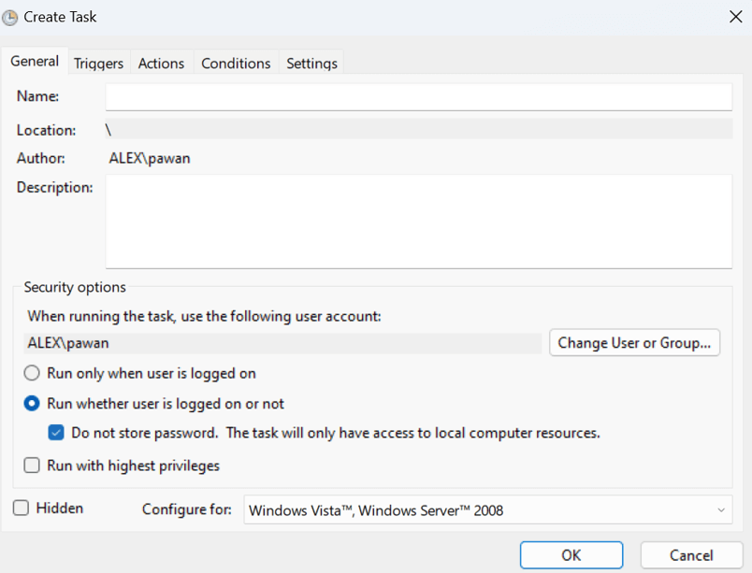Expand the Configure for dropdown
Image resolution: width=752 pixels, height=573 pixels.
click(x=487, y=510)
